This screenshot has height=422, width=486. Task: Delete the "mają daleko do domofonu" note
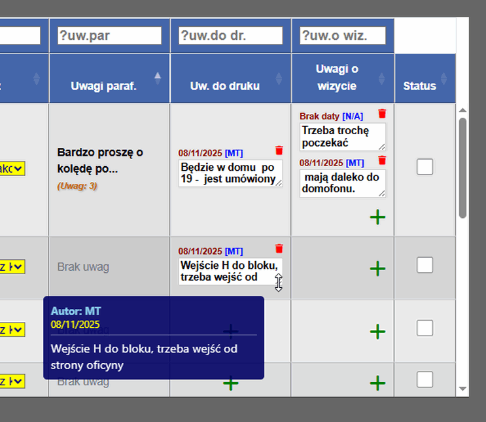pyautogui.click(x=382, y=160)
